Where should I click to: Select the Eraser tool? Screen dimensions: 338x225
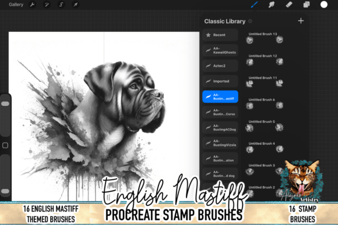pyautogui.click(x=289, y=5)
